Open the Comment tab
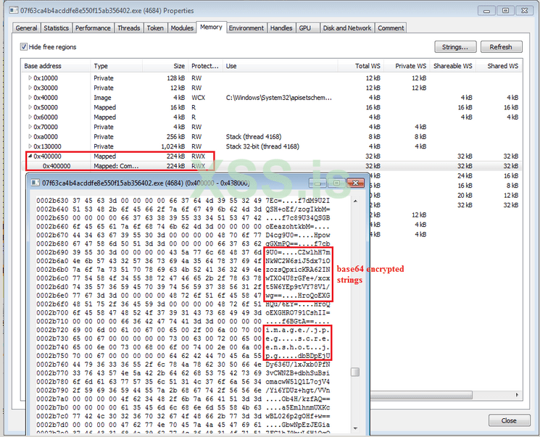 (391, 28)
